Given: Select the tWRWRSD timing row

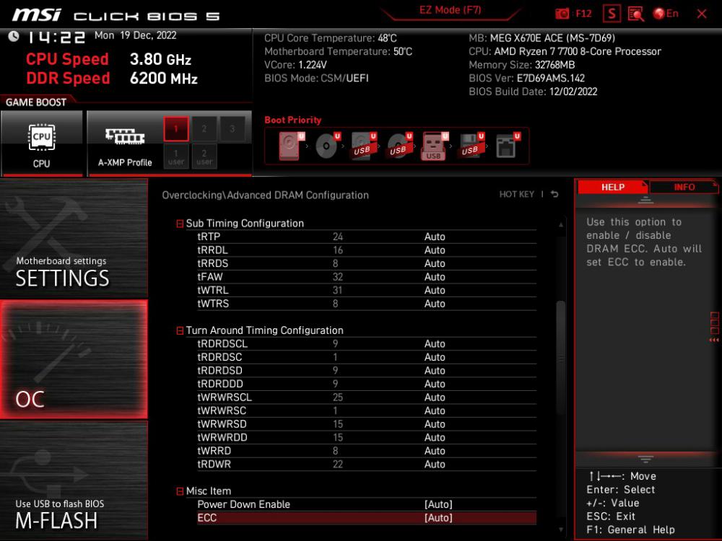Looking at the screenshot, I should (x=367, y=423).
